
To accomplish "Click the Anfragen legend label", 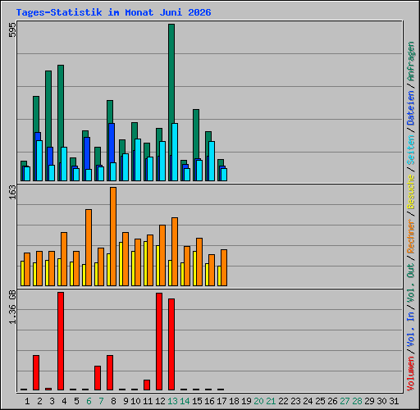I will pyautogui.click(x=411, y=61).
